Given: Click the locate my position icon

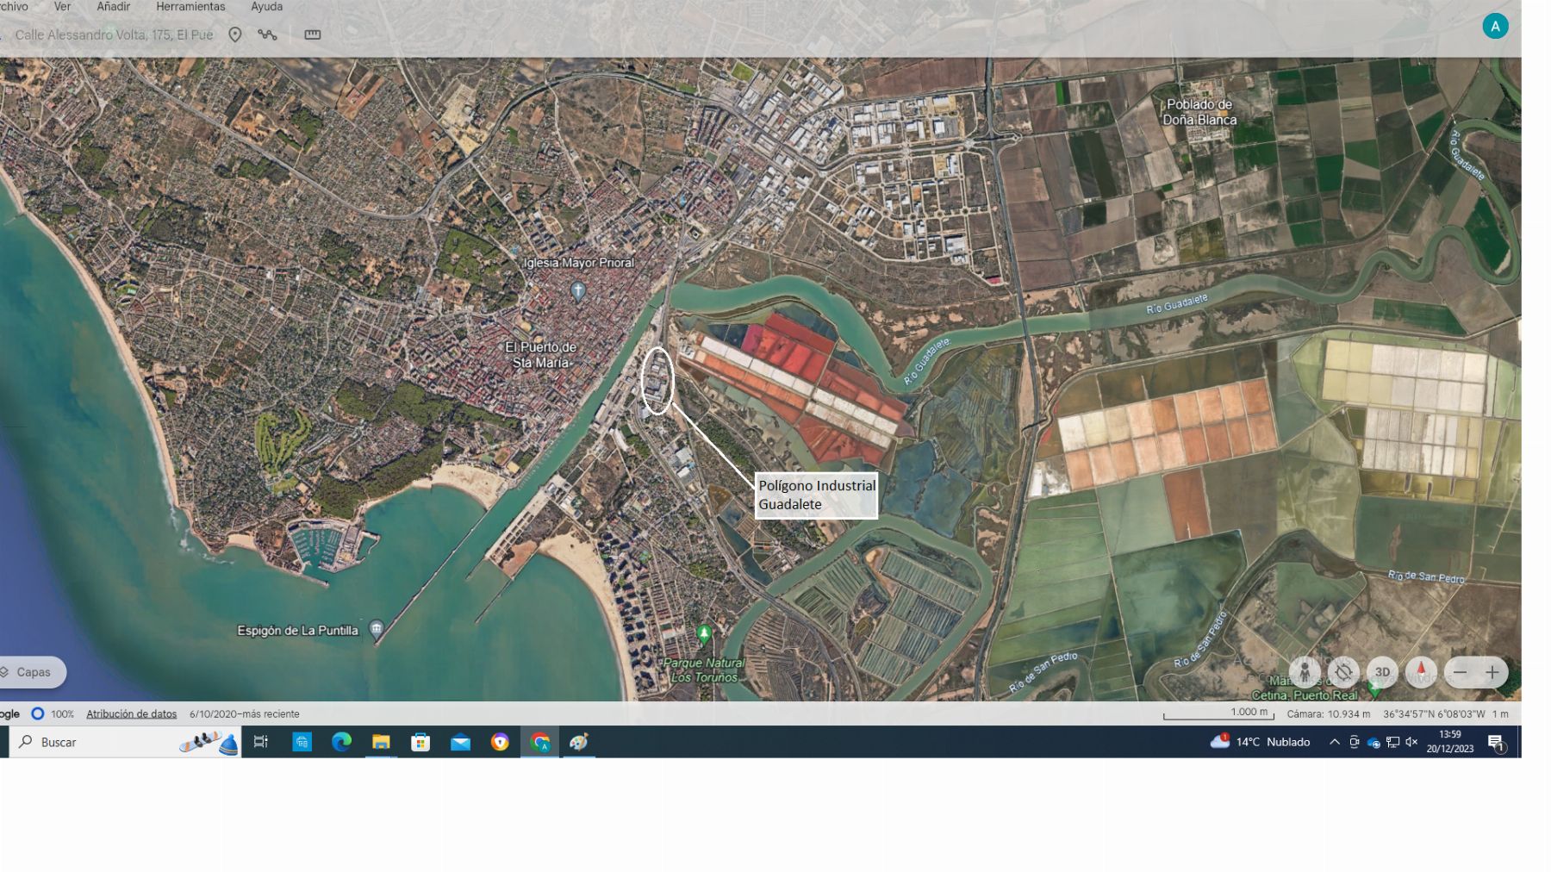Looking at the screenshot, I should tap(1343, 672).
